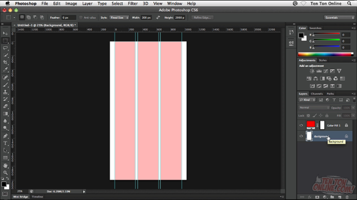Image resolution: width=357 pixels, height=200 pixels.
Task: Open the Filter menu
Action: point(133,3)
